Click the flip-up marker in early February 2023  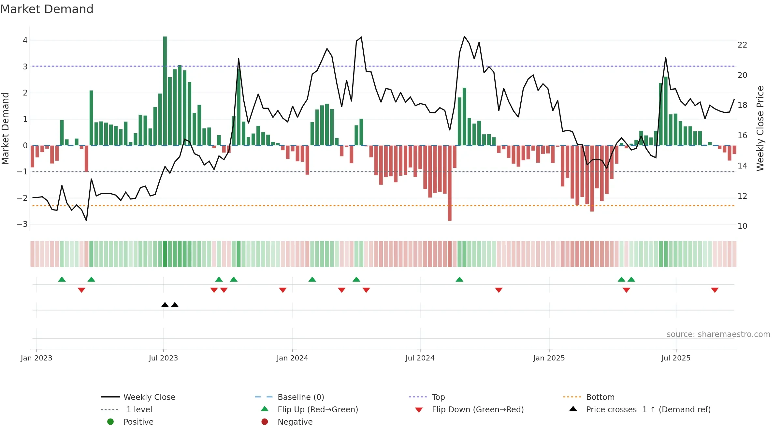(62, 279)
